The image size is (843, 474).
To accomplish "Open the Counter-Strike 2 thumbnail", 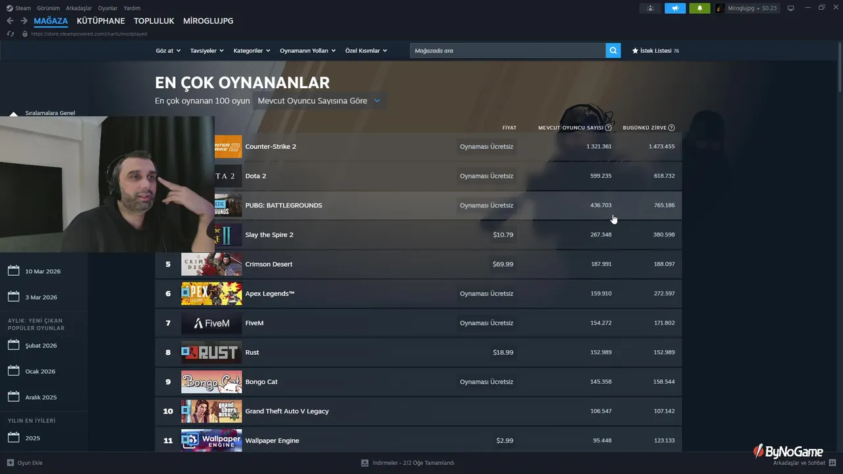I will coord(228,146).
